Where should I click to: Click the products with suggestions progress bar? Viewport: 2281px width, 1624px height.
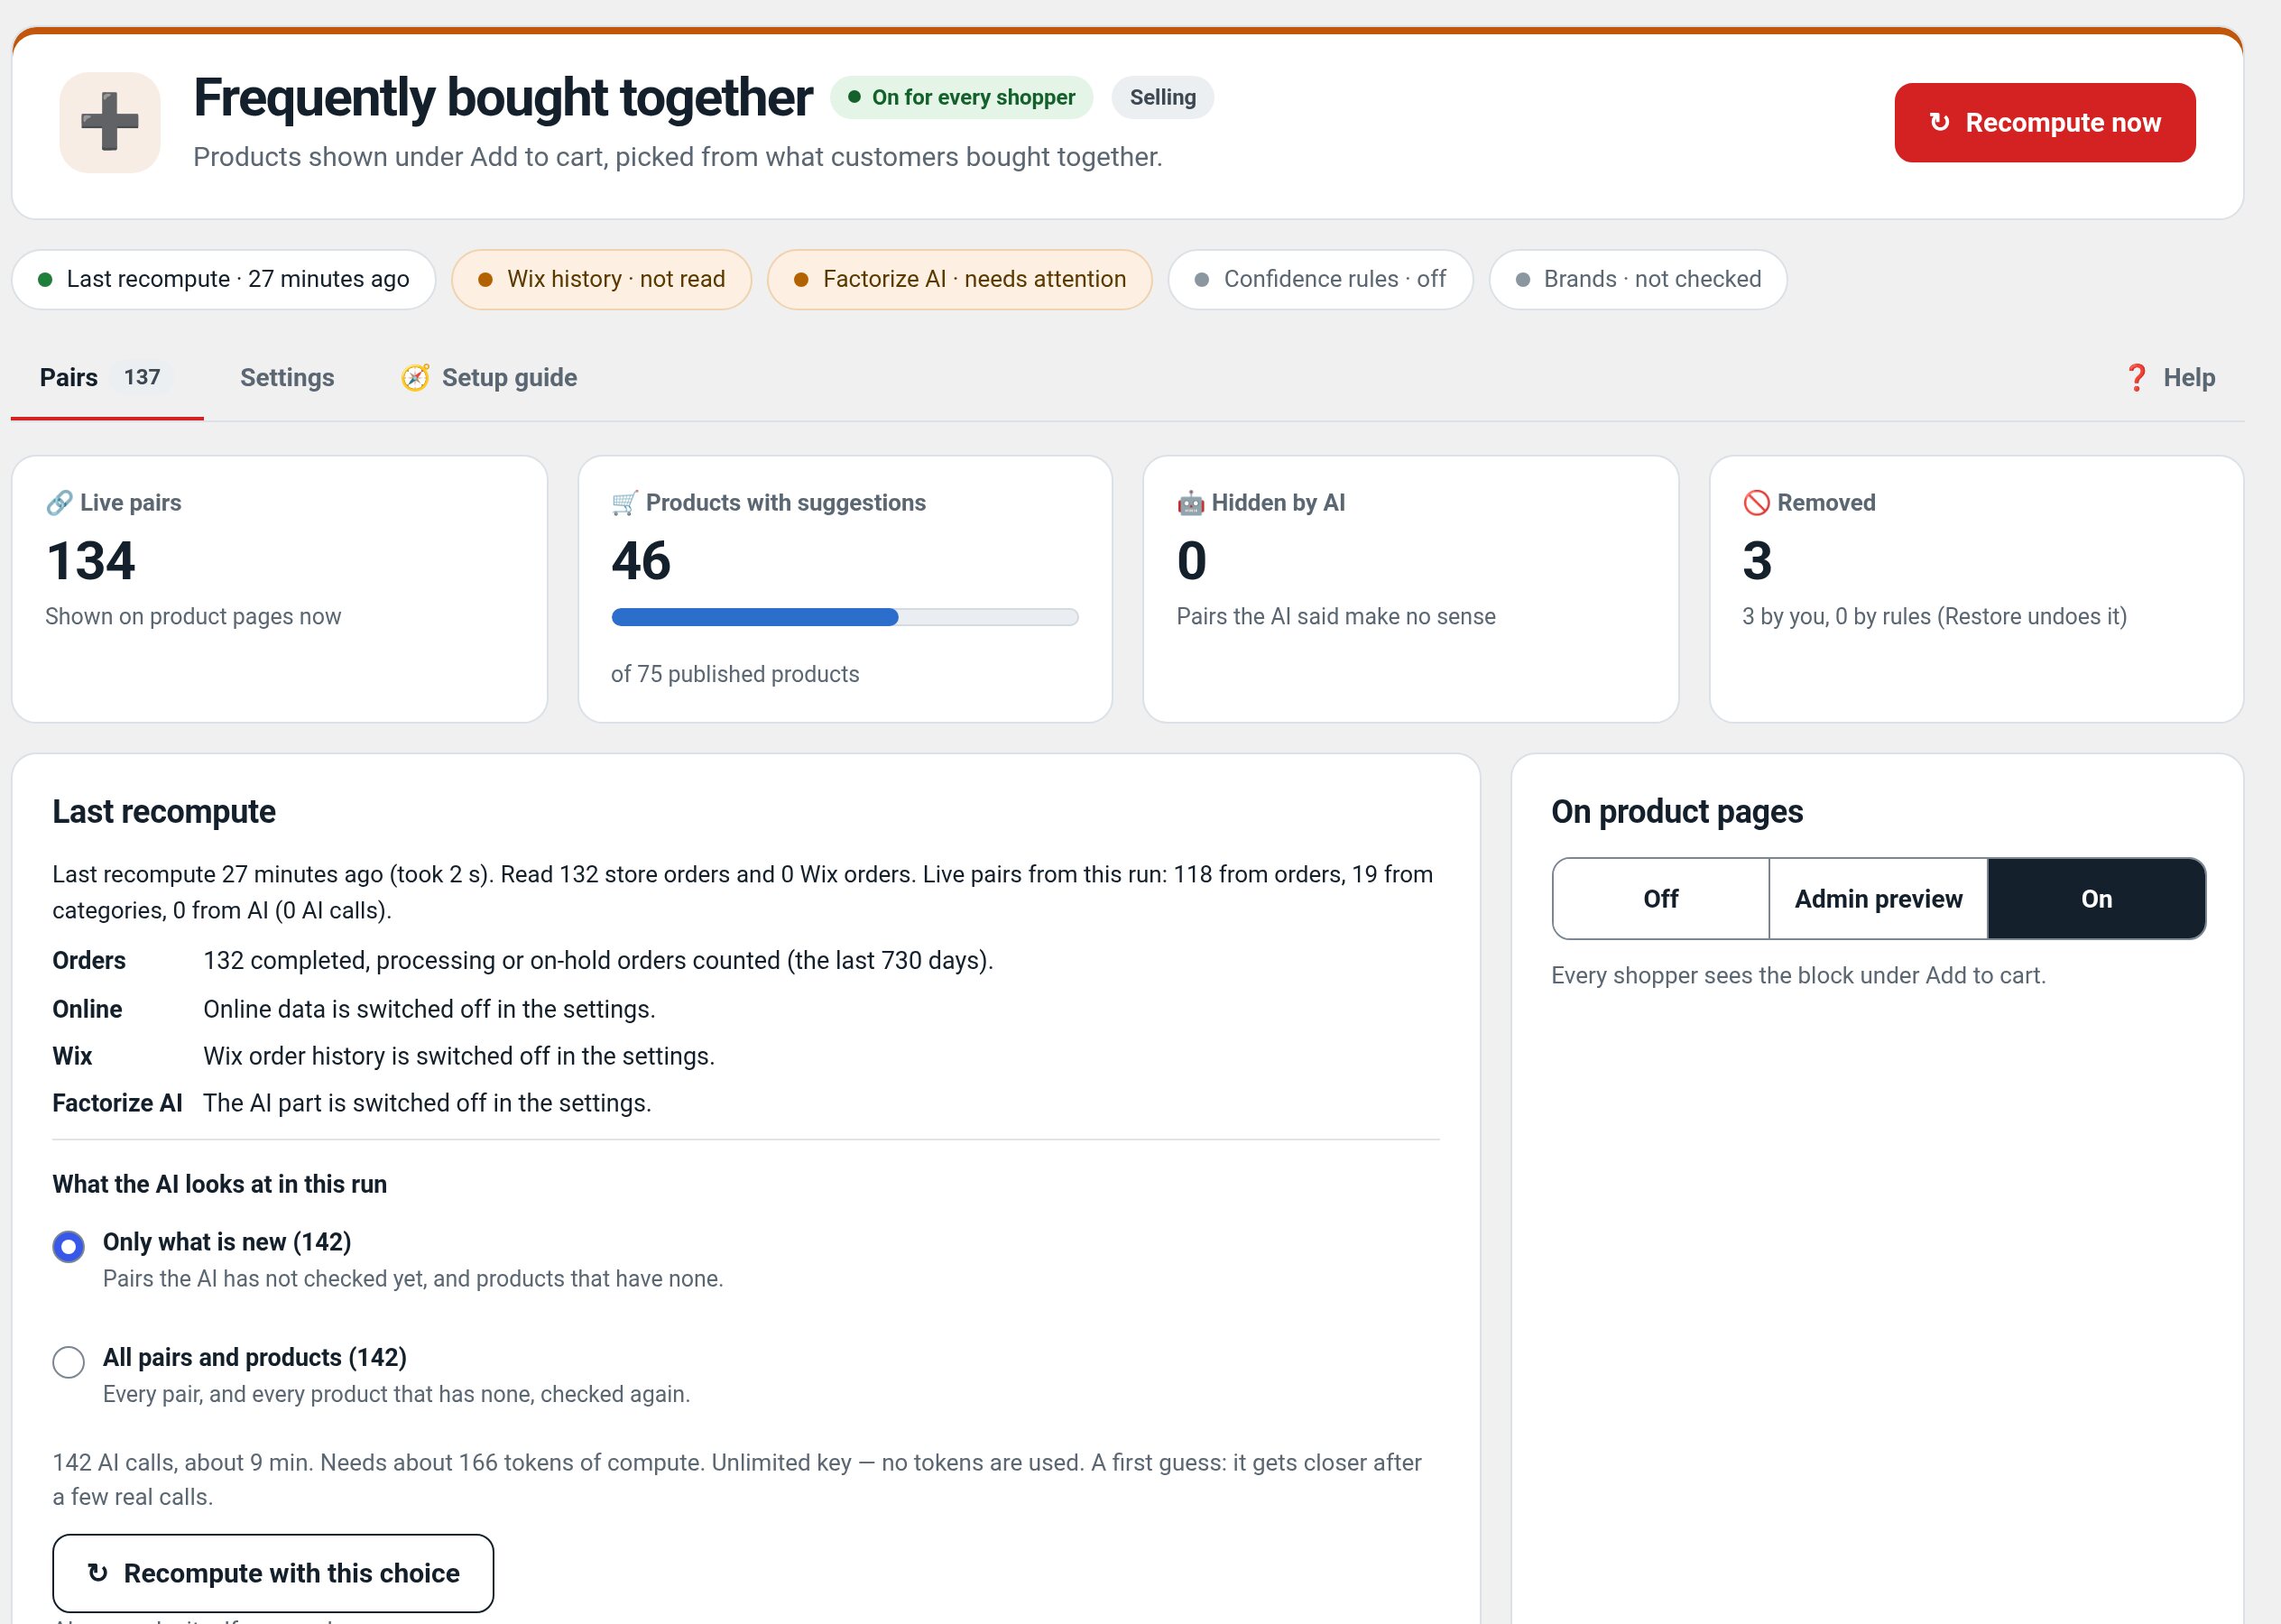844,617
